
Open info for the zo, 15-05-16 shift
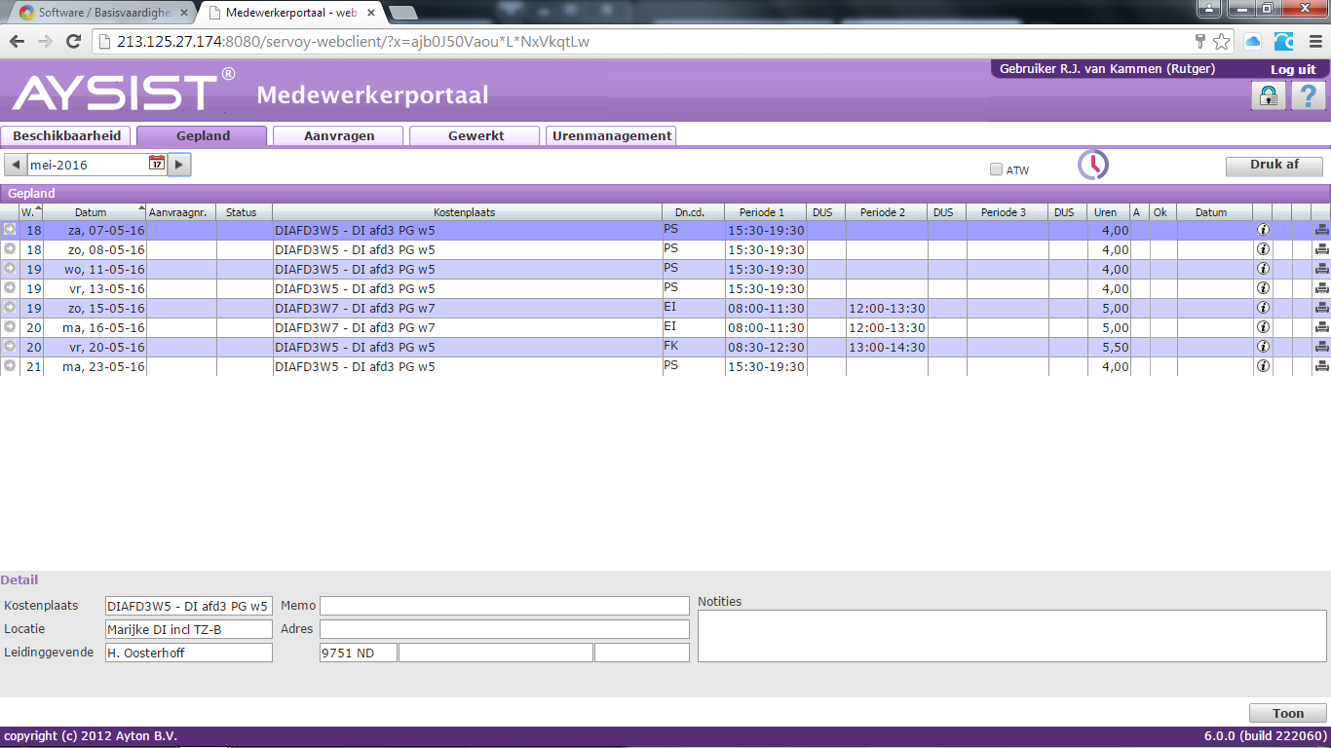[x=1263, y=308]
